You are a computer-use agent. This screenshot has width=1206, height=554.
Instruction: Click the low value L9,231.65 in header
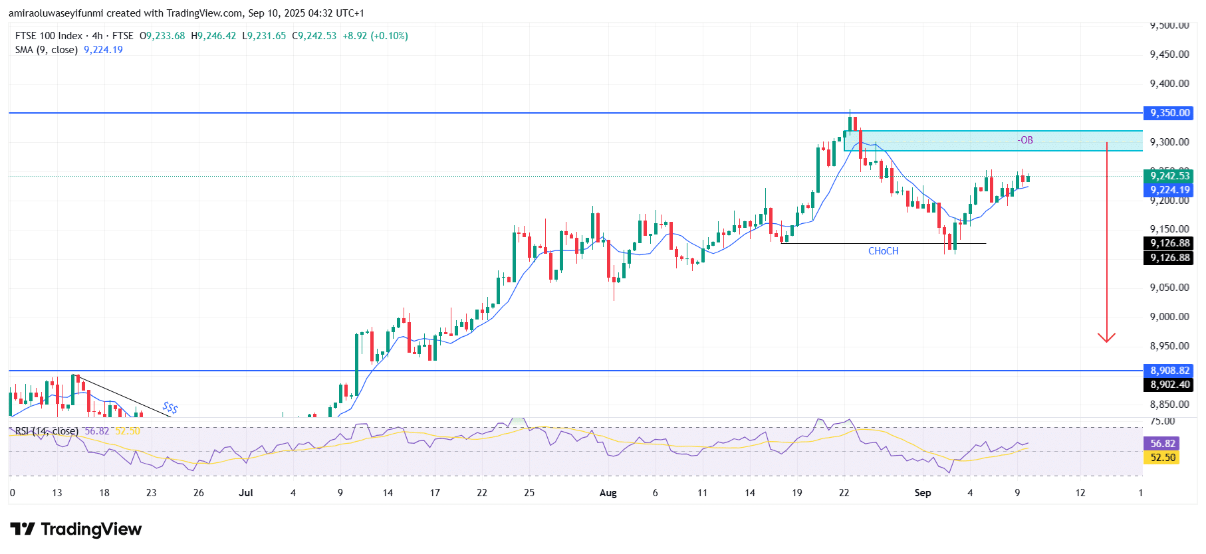click(264, 36)
